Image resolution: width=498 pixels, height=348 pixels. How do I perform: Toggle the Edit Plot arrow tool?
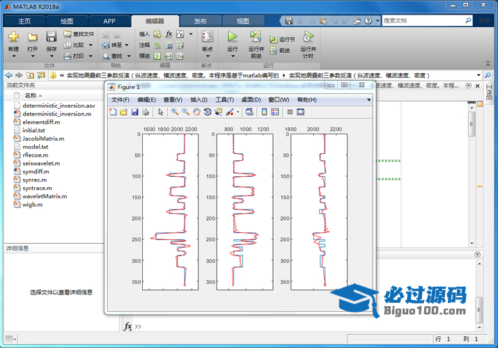pos(161,112)
